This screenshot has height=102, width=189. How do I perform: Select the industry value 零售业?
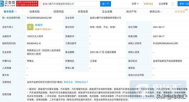[x=30, y=61]
